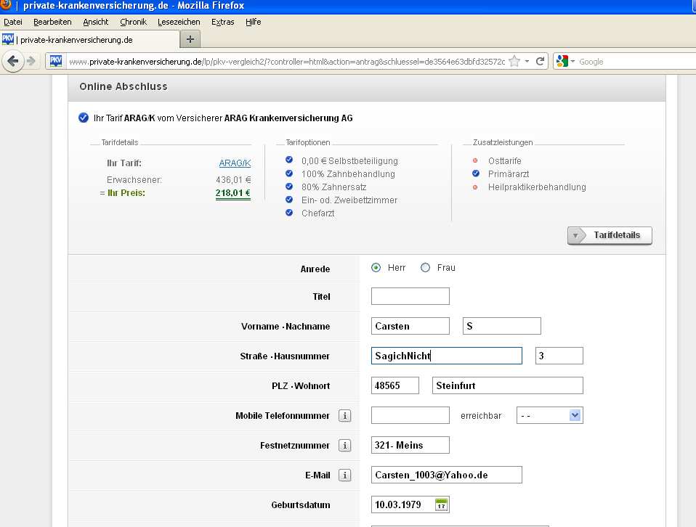Click the Mobile Telefonnummer input field
The height and width of the screenshot is (527, 696).
point(410,415)
